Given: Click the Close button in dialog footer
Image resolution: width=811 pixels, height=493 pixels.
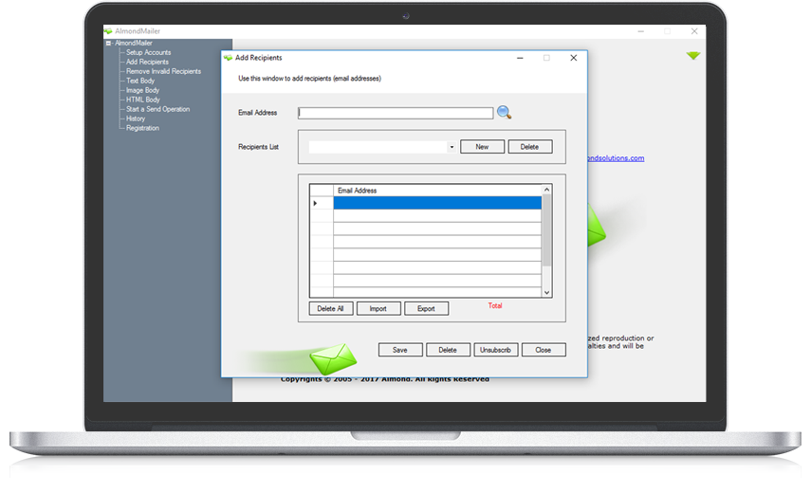Looking at the screenshot, I should tap(544, 350).
